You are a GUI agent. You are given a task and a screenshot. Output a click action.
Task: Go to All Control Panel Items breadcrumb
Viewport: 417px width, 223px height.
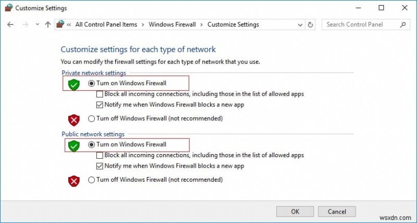pyautogui.click(x=106, y=25)
